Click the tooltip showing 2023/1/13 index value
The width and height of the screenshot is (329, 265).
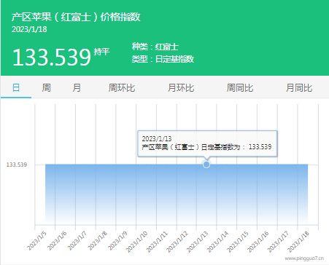[207, 143]
